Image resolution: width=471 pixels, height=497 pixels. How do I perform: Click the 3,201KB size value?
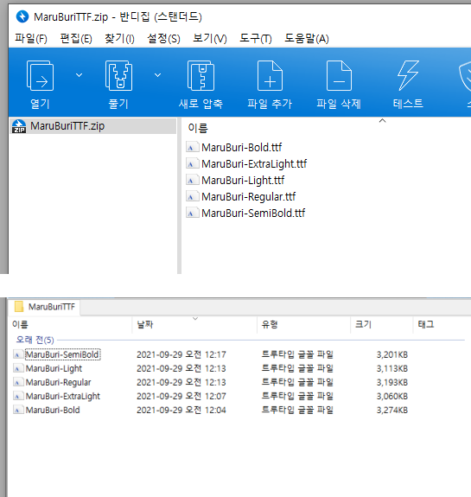392,354
